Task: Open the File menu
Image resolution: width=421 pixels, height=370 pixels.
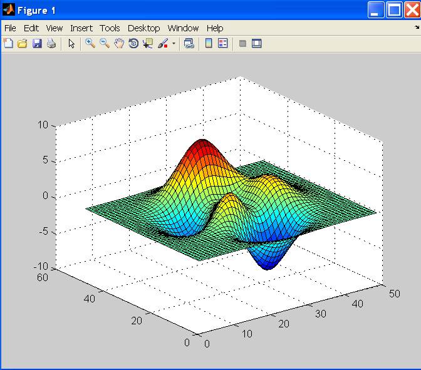Action: pos(10,28)
